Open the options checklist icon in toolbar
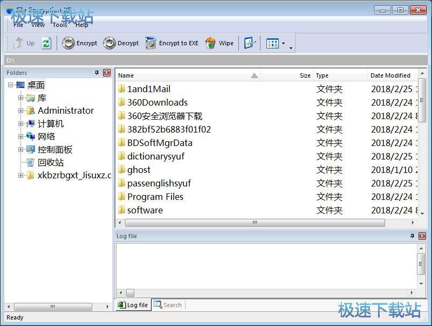The image size is (432, 326). pos(249,43)
